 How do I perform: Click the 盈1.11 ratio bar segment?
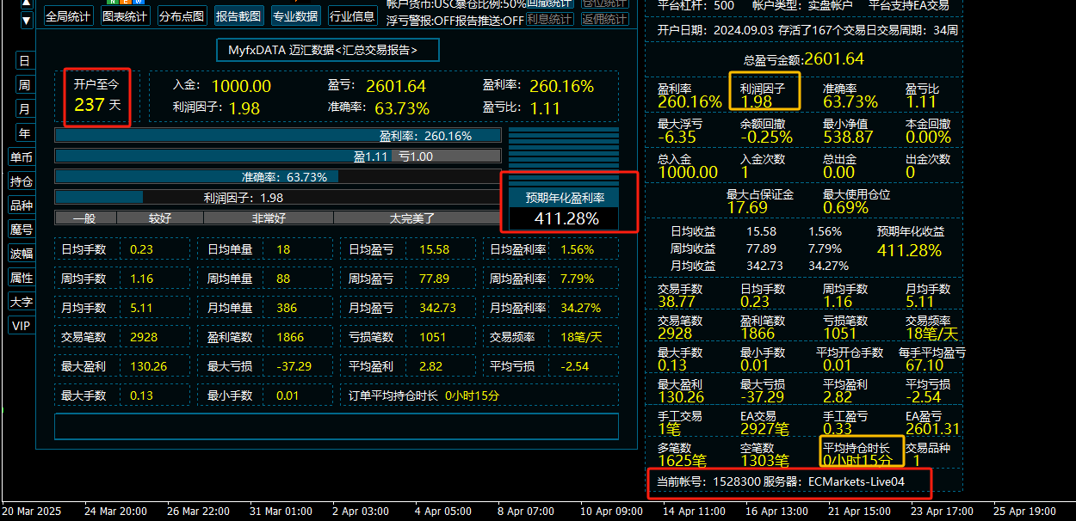coord(222,156)
